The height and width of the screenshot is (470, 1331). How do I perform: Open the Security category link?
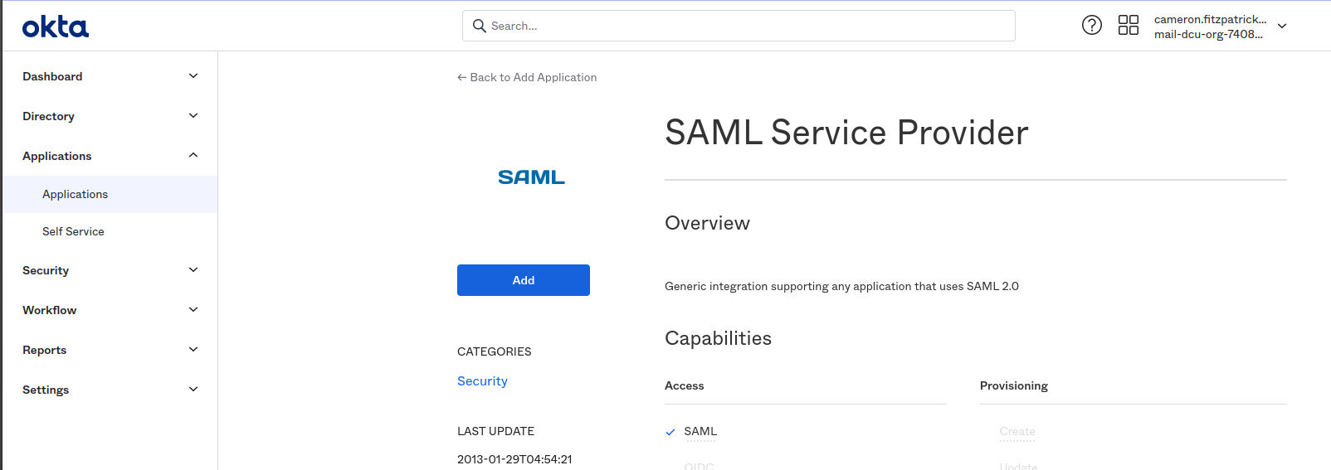click(482, 381)
